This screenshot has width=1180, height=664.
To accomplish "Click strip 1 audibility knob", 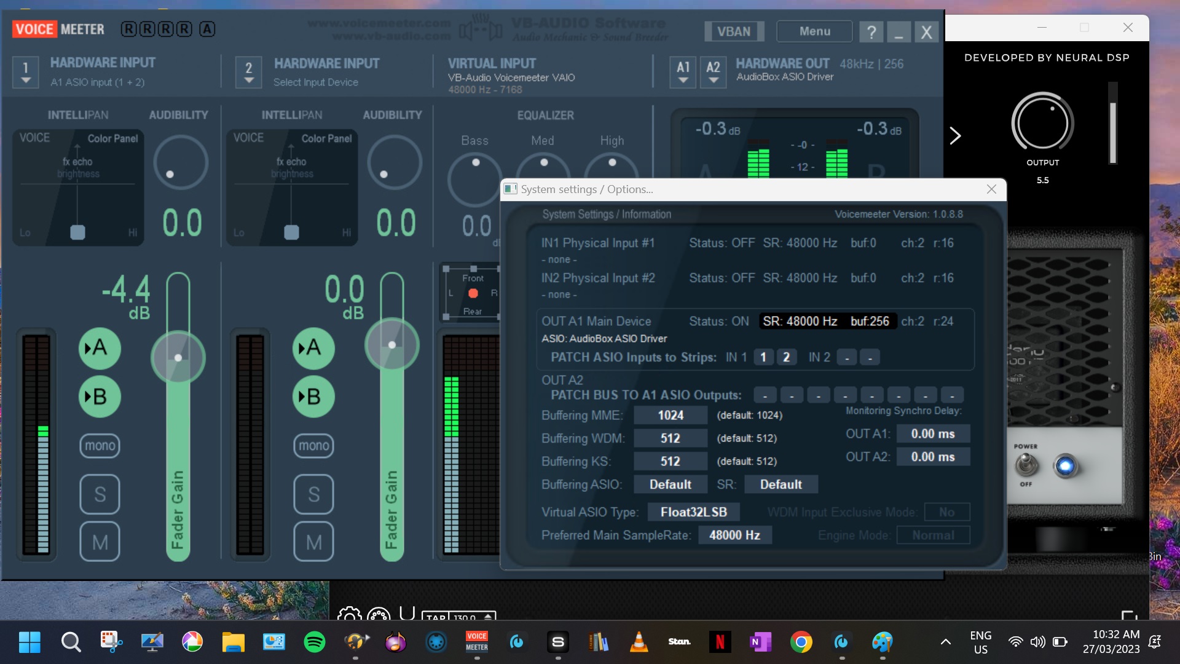I will (x=181, y=162).
